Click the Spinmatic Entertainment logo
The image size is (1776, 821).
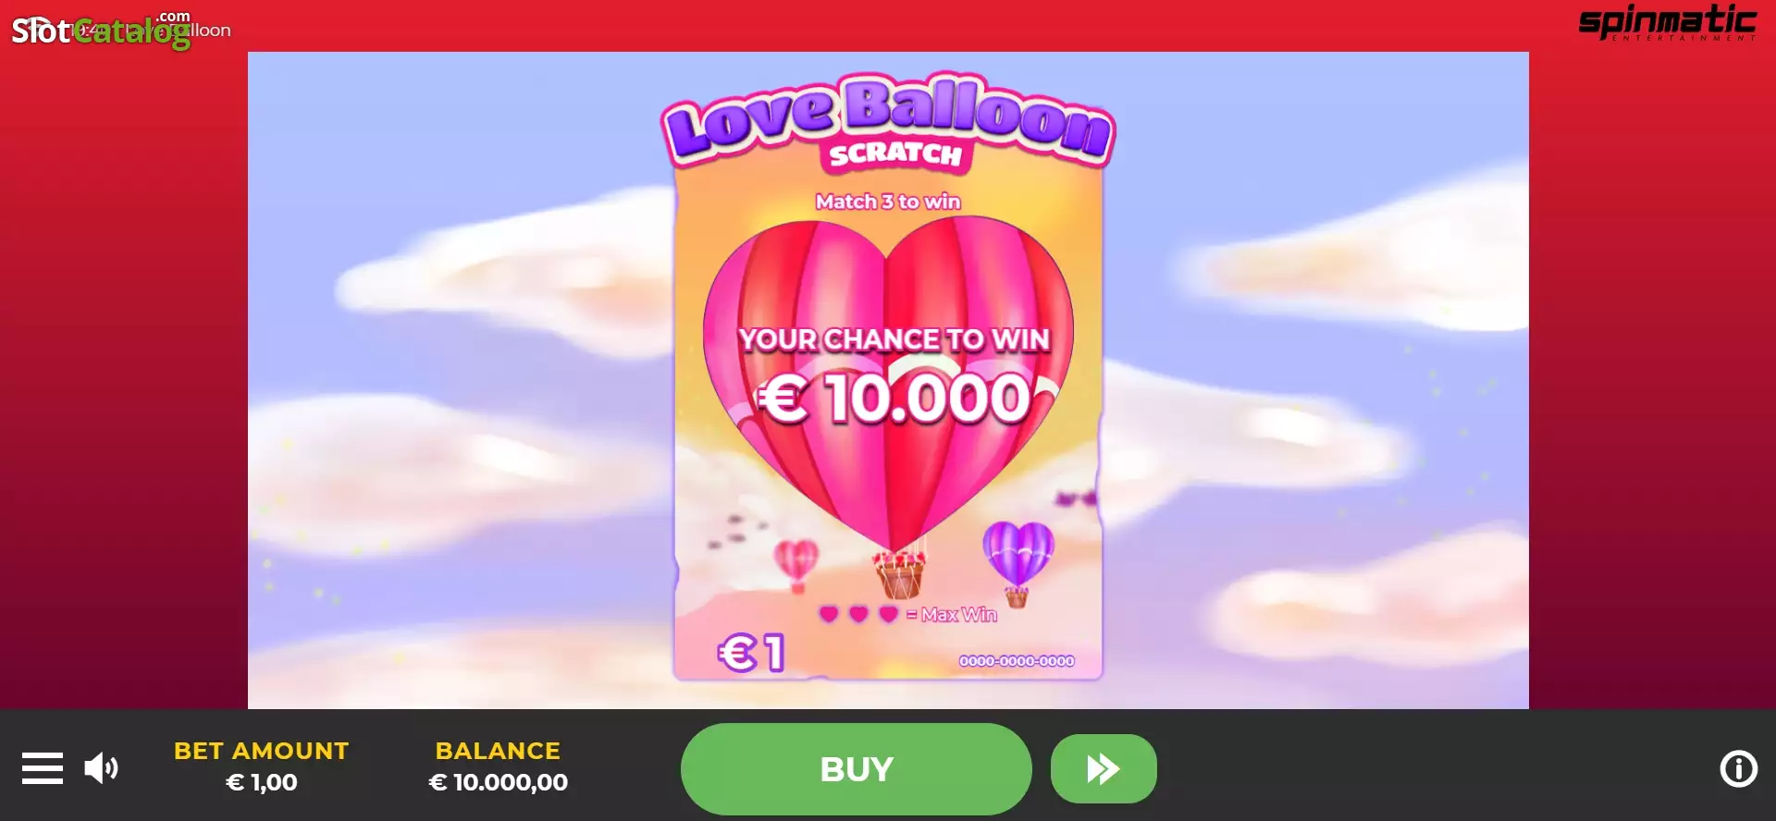1667,23
